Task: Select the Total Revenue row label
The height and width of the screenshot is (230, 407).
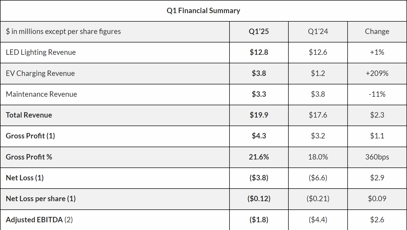Action: [29, 115]
